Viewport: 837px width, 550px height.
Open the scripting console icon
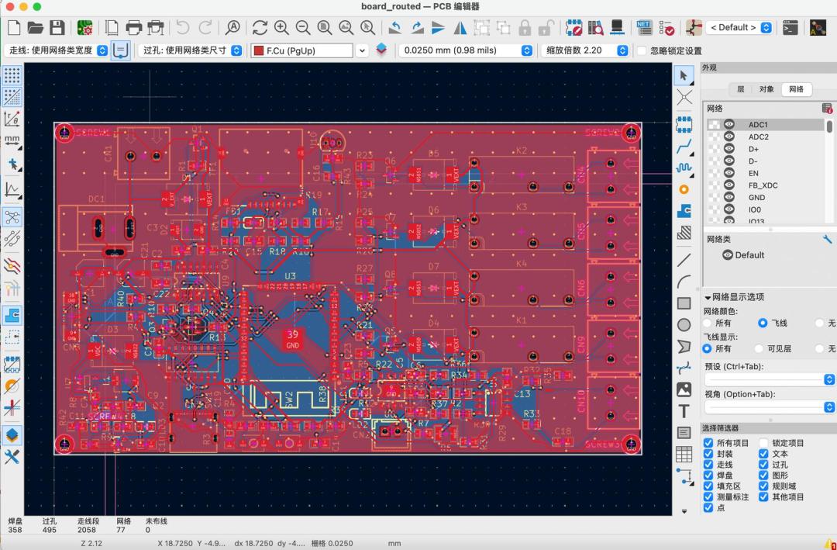pos(790,27)
